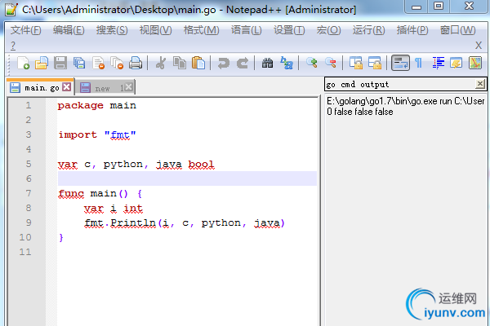The height and width of the screenshot is (326, 490).
Task: Open the 文件(F) menu
Action: (26, 30)
